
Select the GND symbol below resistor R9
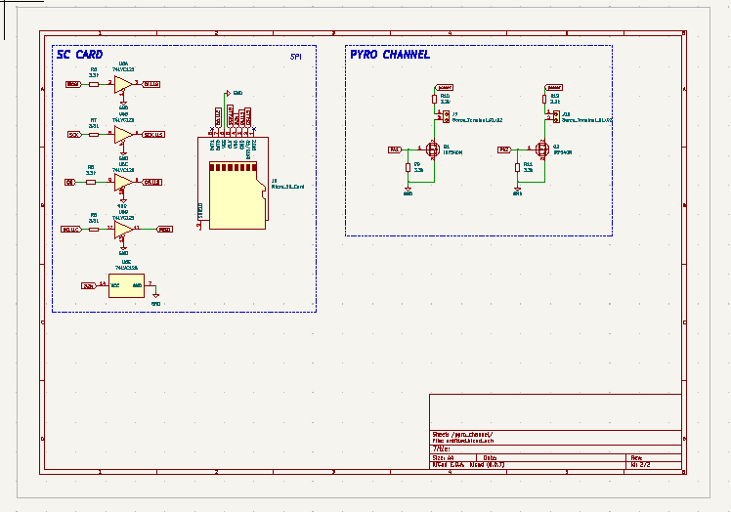pos(408,191)
